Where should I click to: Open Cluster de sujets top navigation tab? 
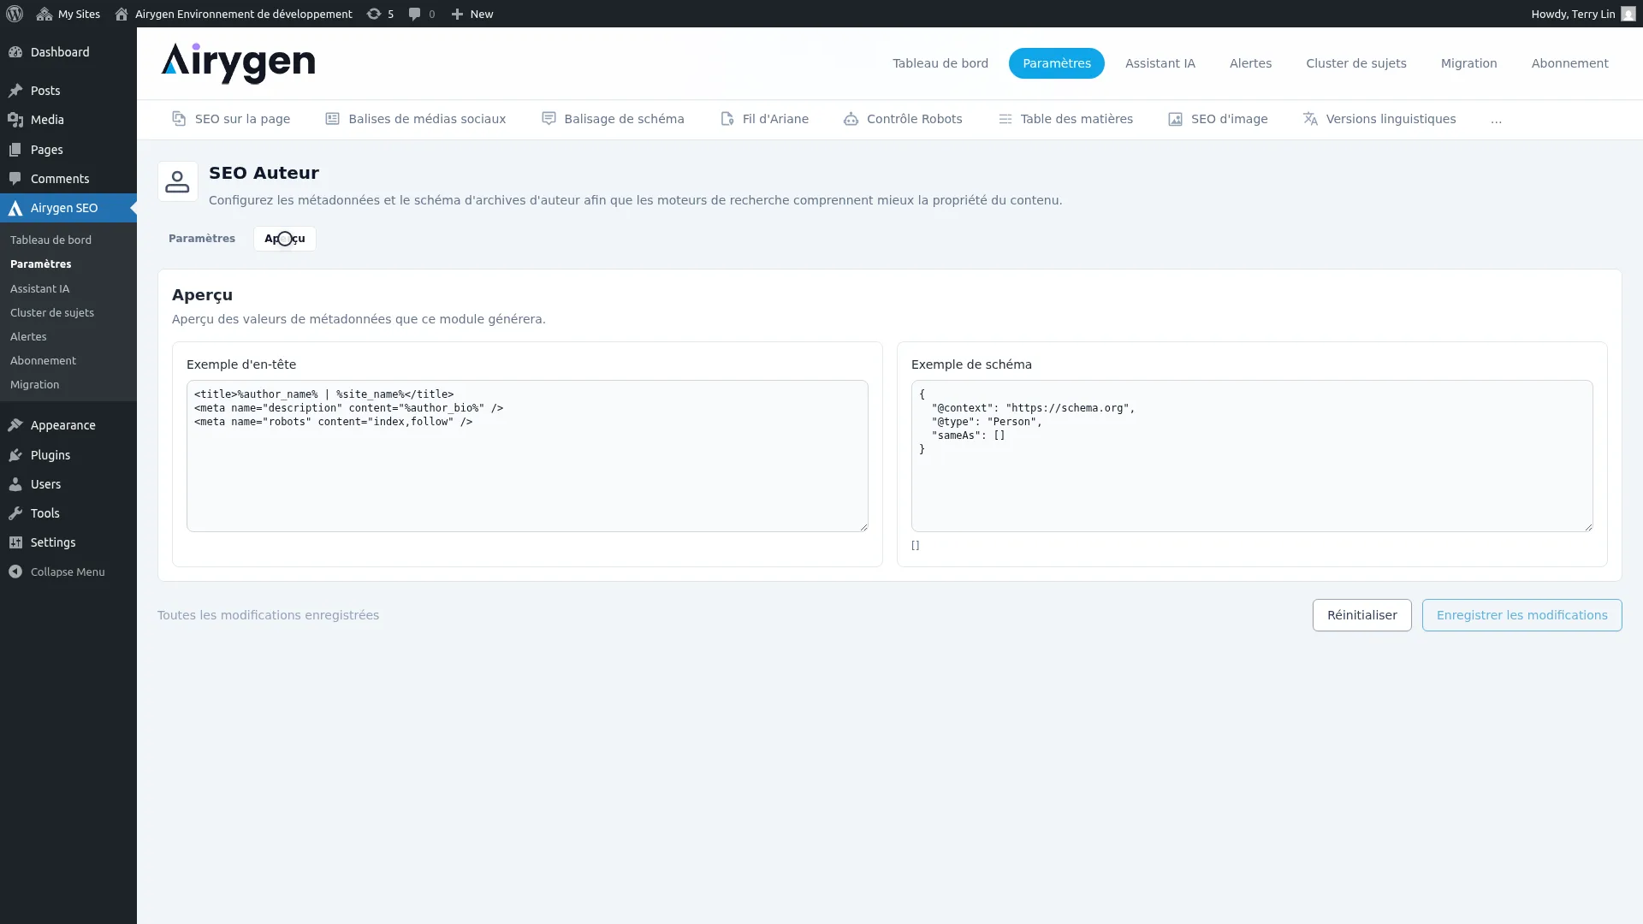pos(1356,63)
